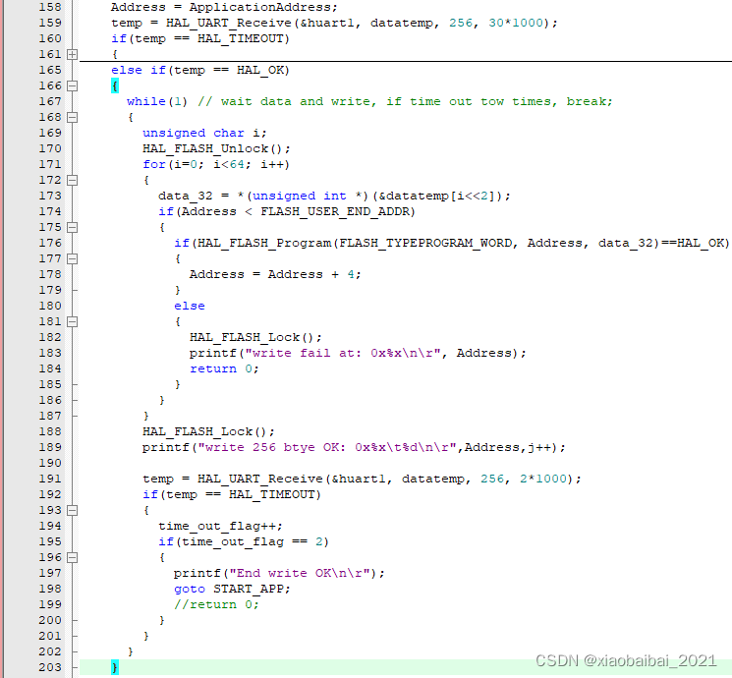Image resolution: width=732 pixels, height=678 pixels.
Task: Click 'HAL_FLASH_Lock();' on line 182
Action: point(255,338)
